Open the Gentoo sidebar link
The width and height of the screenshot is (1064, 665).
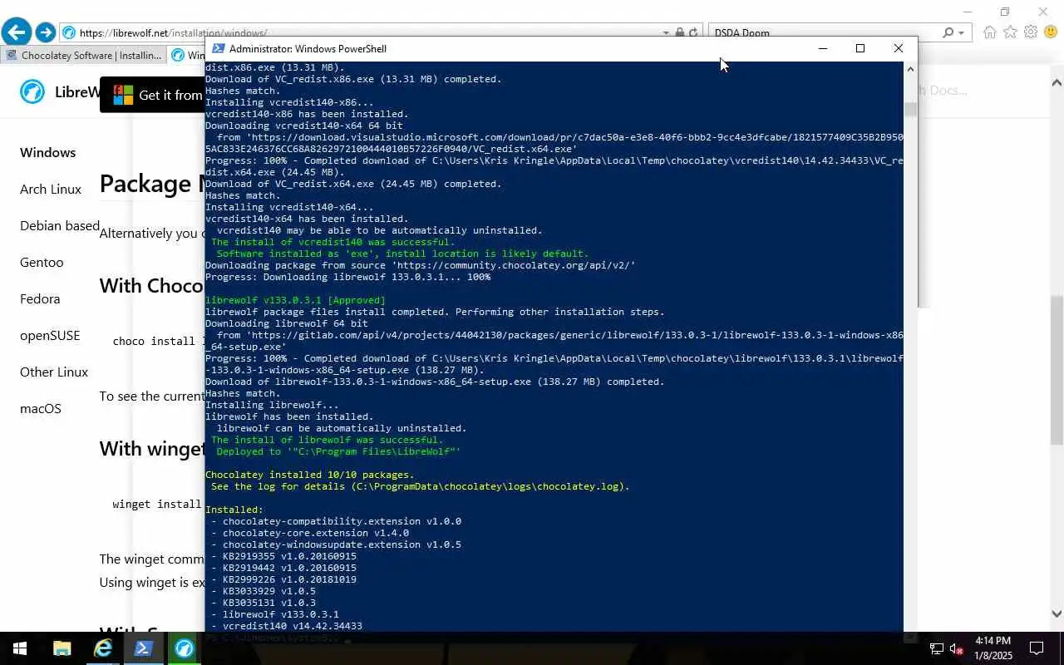click(42, 262)
